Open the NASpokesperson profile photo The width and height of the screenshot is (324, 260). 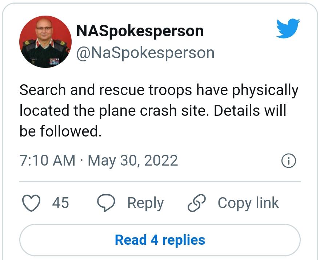(x=45, y=42)
